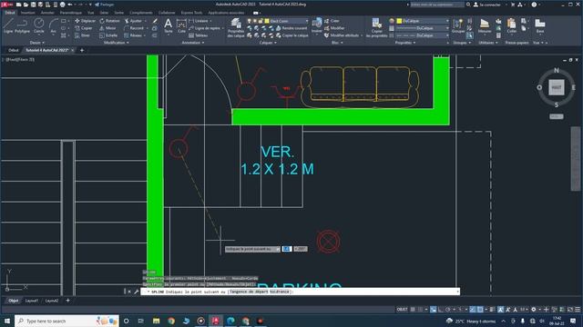Click the SPLINE command line input
The image size is (583, 327).
pos(300,292)
